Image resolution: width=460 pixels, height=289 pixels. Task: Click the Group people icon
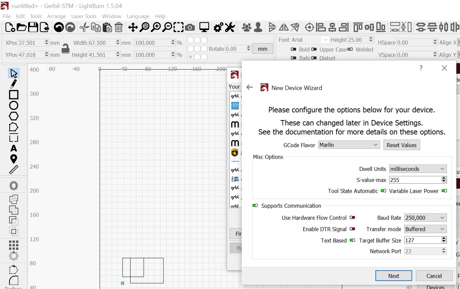point(247,27)
